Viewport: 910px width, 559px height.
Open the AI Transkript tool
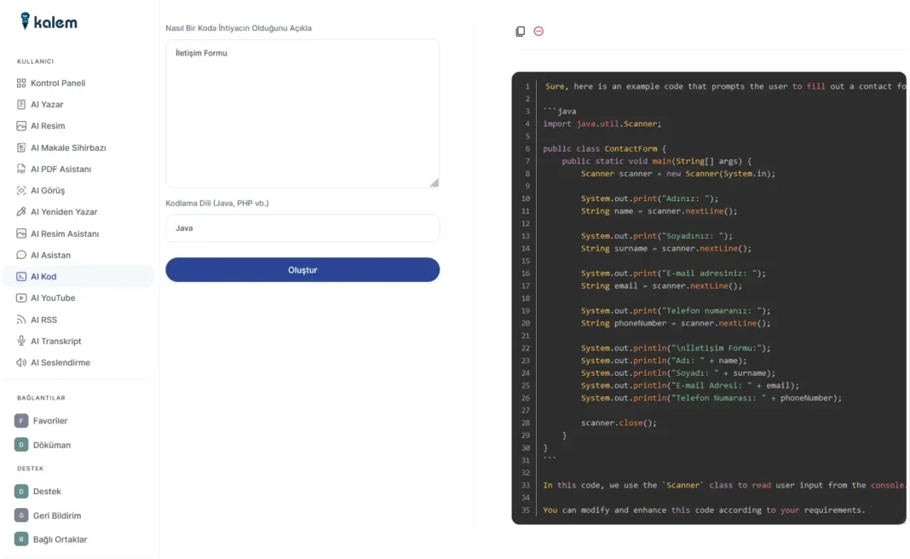(x=58, y=341)
